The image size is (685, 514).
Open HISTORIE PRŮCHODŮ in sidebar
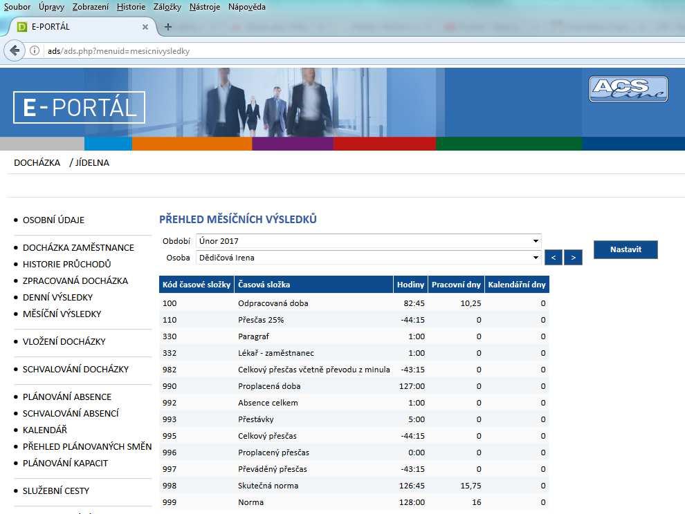coord(67,265)
